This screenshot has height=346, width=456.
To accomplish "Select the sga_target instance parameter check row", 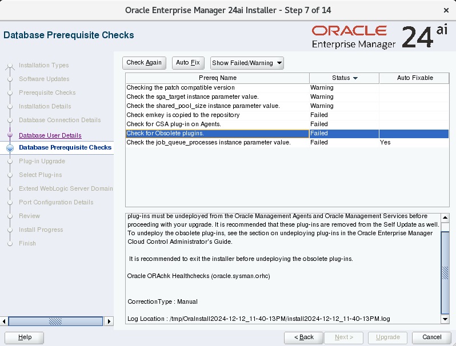I will (287, 96).
